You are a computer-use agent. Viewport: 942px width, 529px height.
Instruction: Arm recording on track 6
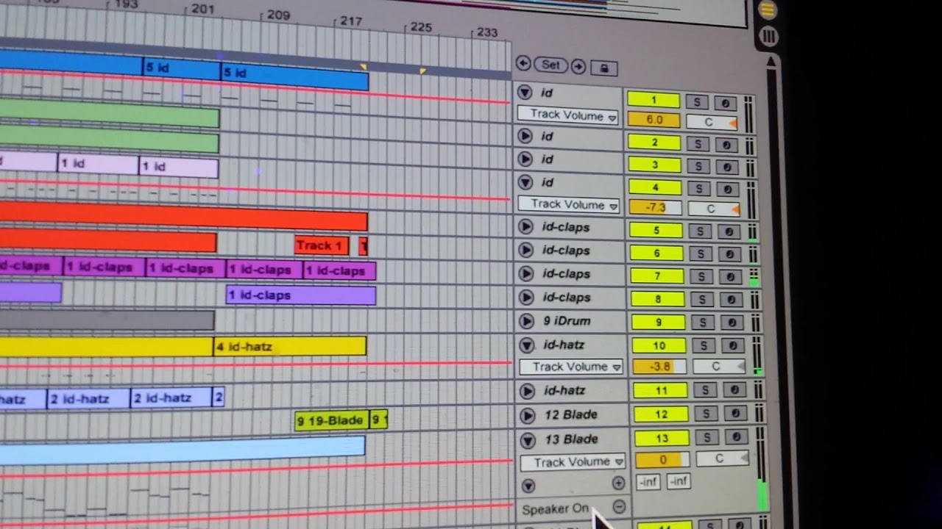(729, 254)
